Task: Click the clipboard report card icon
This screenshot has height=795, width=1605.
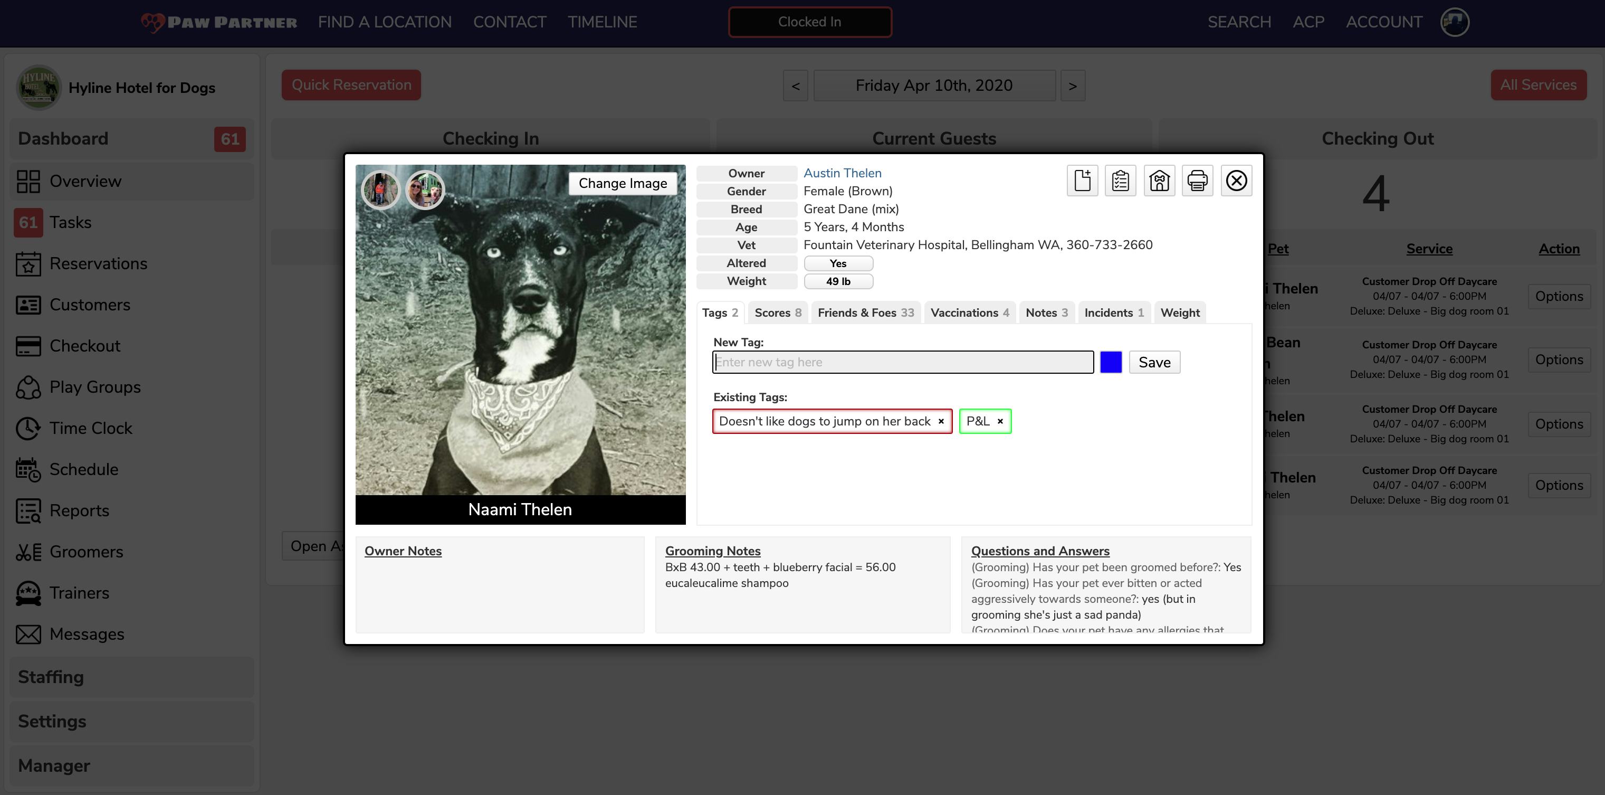Action: [1121, 180]
